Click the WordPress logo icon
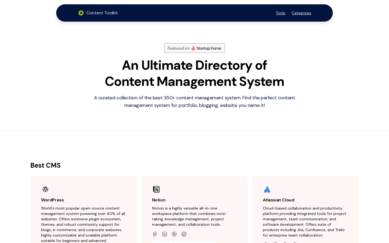Image resolution: width=389 pixels, height=243 pixels. (x=45, y=189)
